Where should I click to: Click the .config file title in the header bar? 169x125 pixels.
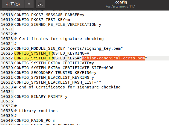[121, 2]
